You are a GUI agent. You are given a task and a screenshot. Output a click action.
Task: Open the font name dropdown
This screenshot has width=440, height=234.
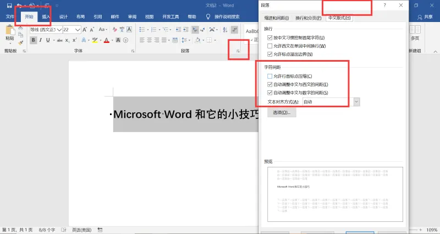pyautogui.click(x=59, y=30)
